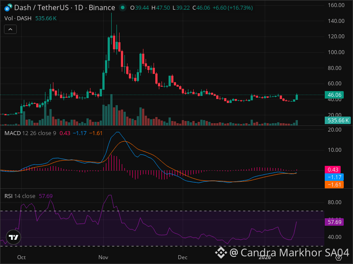The height and width of the screenshot is (264, 353).
Task: Click the 160.00 price axis label
Action: (x=336, y=5)
